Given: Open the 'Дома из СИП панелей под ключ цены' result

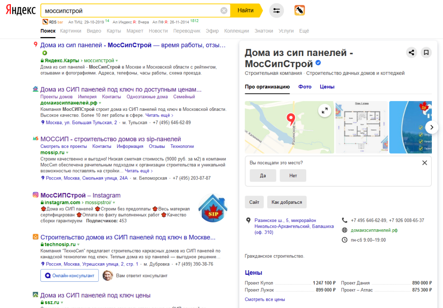Looking at the screenshot, I should click(x=95, y=295).
